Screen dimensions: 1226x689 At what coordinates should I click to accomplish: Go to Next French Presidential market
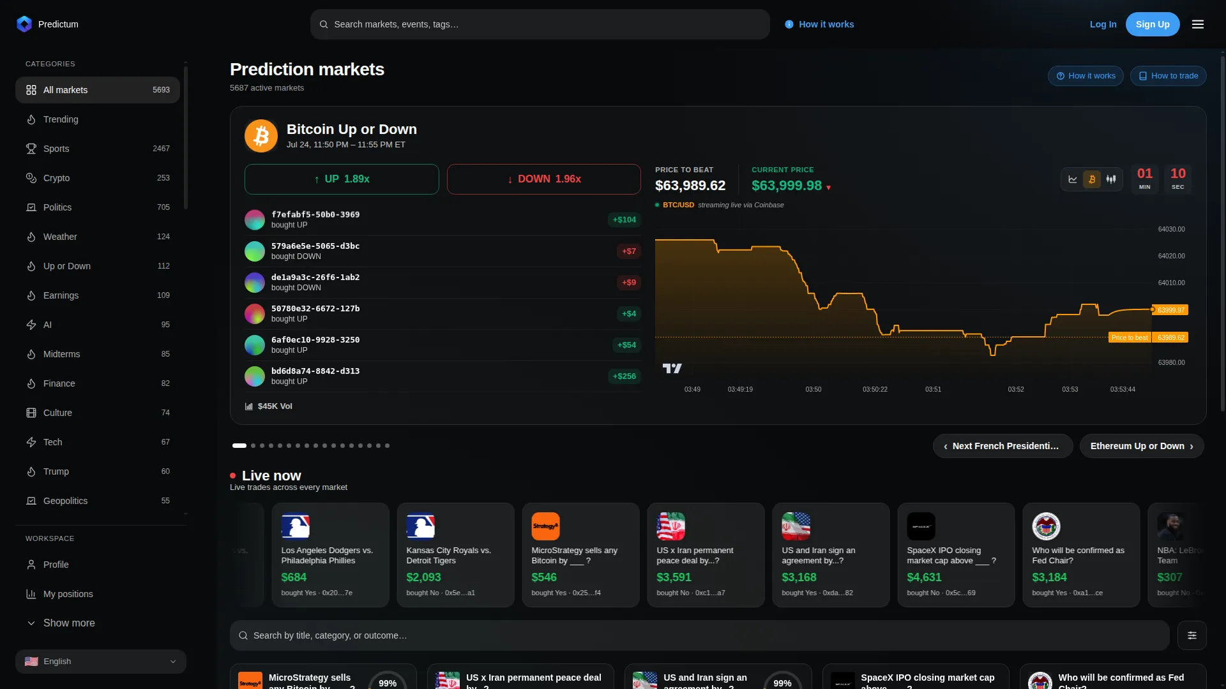1003,446
